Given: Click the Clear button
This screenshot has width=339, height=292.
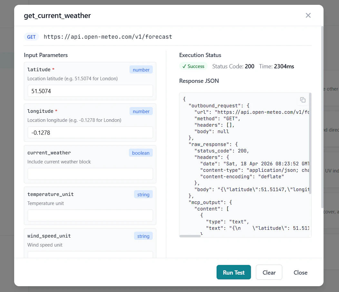Looking at the screenshot, I should (269, 272).
